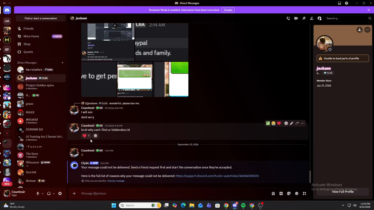Go to the Friends tab
Image resolution: width=374 pixels, height=210 pixels.
point(41,29)
